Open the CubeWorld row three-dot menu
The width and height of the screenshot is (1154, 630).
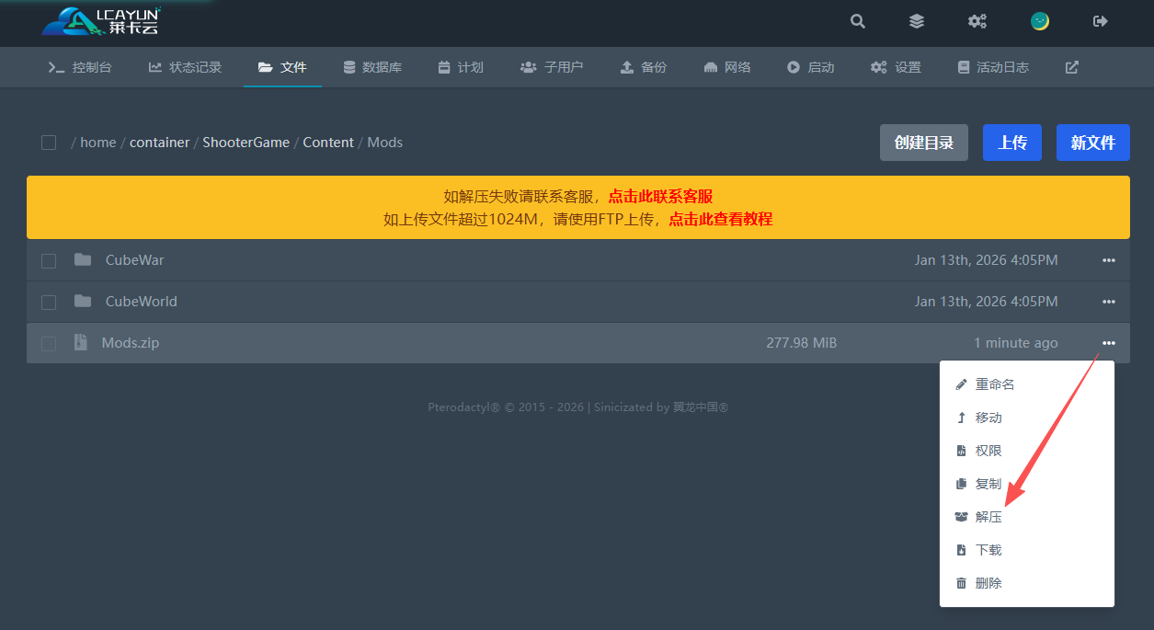(x=1109, y=302)
